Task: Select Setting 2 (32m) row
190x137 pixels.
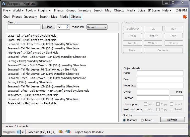Action: (x=30, y=82)
